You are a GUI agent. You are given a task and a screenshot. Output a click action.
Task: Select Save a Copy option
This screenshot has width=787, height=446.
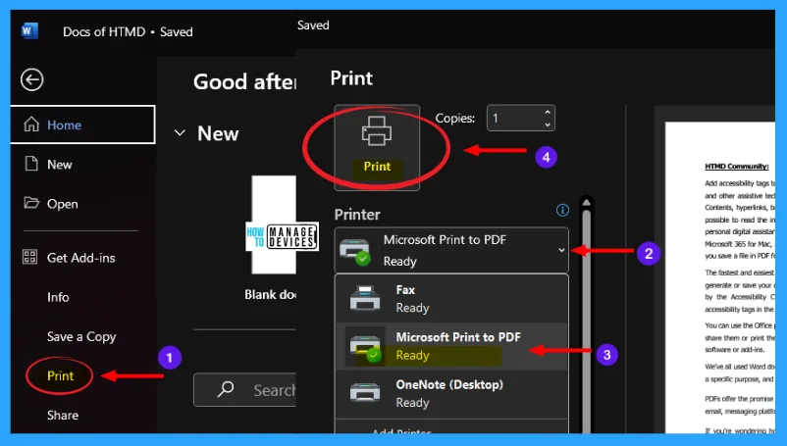point(81,337)
